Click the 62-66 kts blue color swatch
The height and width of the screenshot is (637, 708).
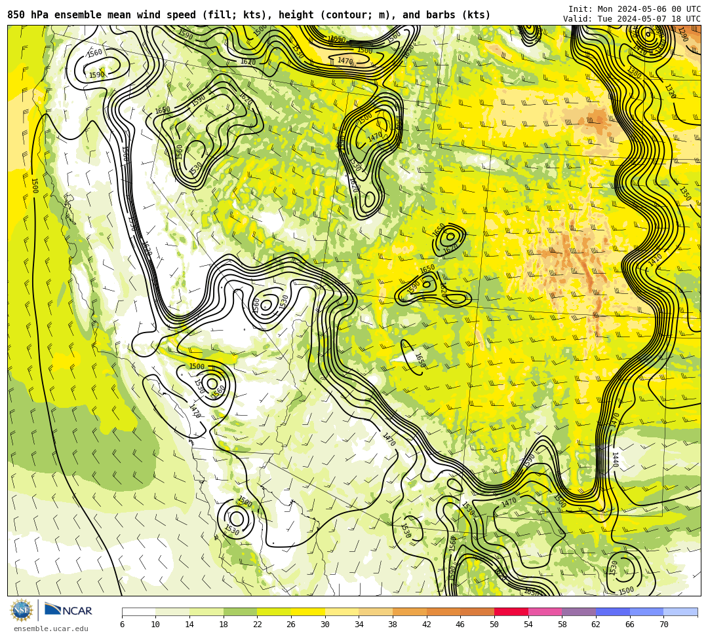click(613, 611)
